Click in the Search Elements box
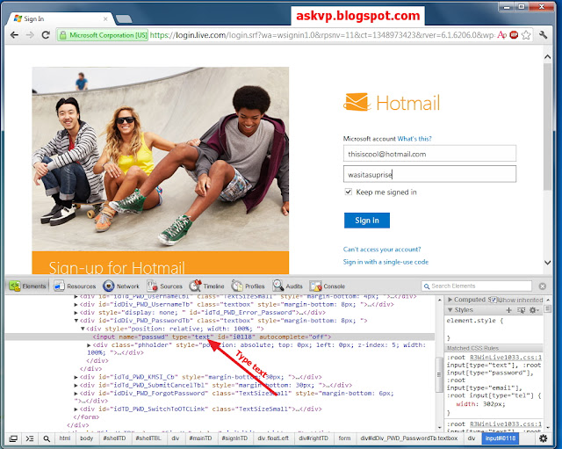Screen dimensions: 562x449 tap(476, 286)
